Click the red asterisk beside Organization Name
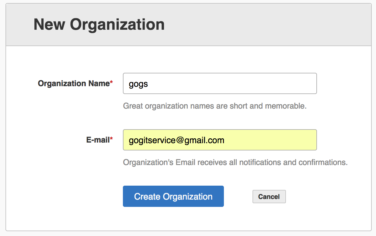 [111, 82]
